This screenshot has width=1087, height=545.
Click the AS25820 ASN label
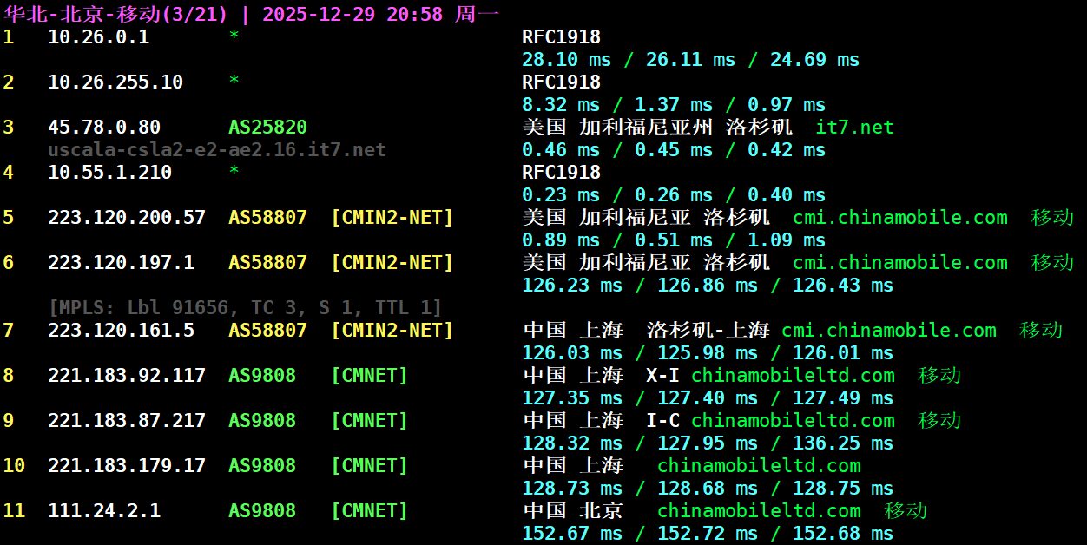point(267,128)
